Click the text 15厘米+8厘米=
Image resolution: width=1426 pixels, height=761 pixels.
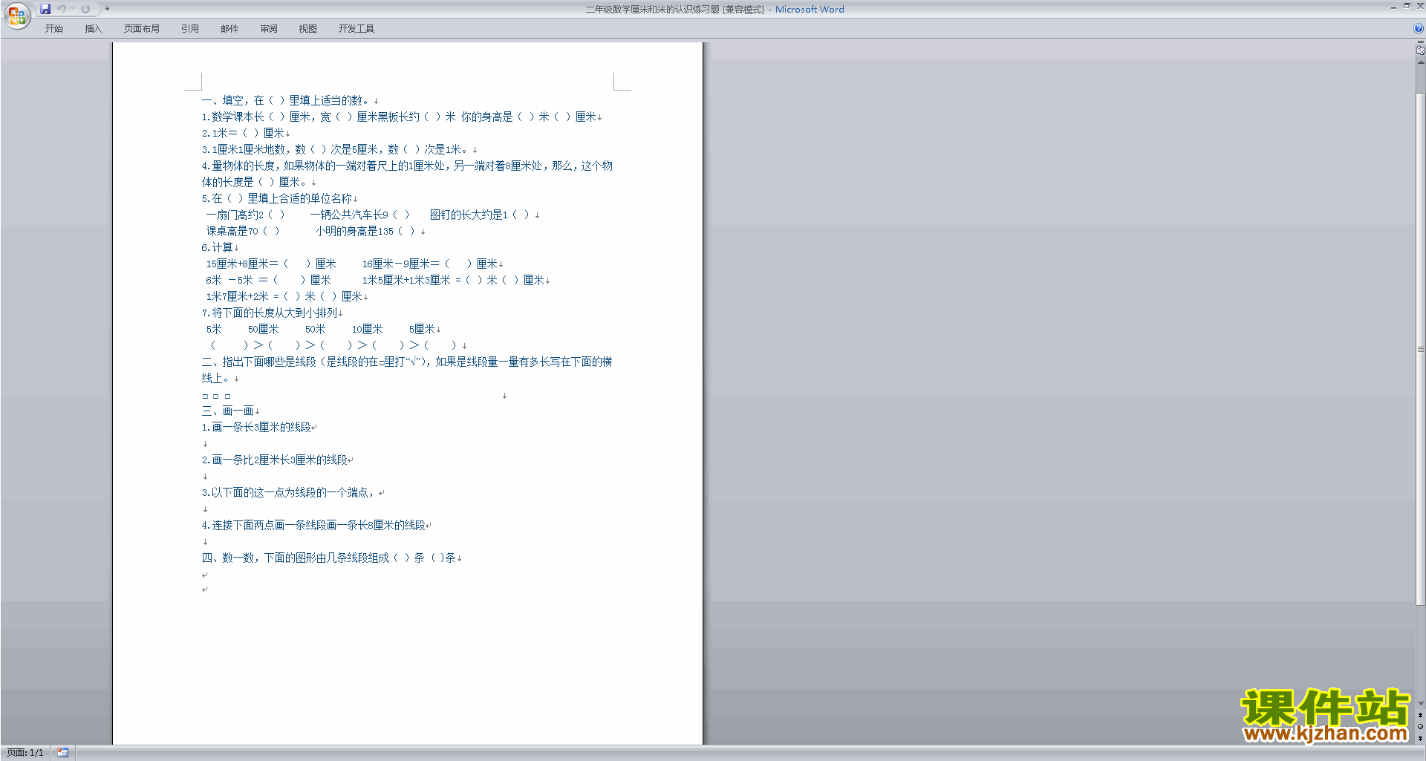click(242, 264)
